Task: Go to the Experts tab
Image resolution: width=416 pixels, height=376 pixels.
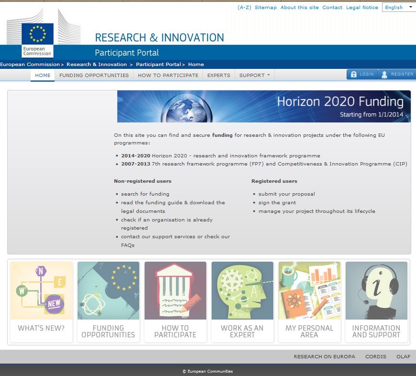Action: tap(219, 75)
